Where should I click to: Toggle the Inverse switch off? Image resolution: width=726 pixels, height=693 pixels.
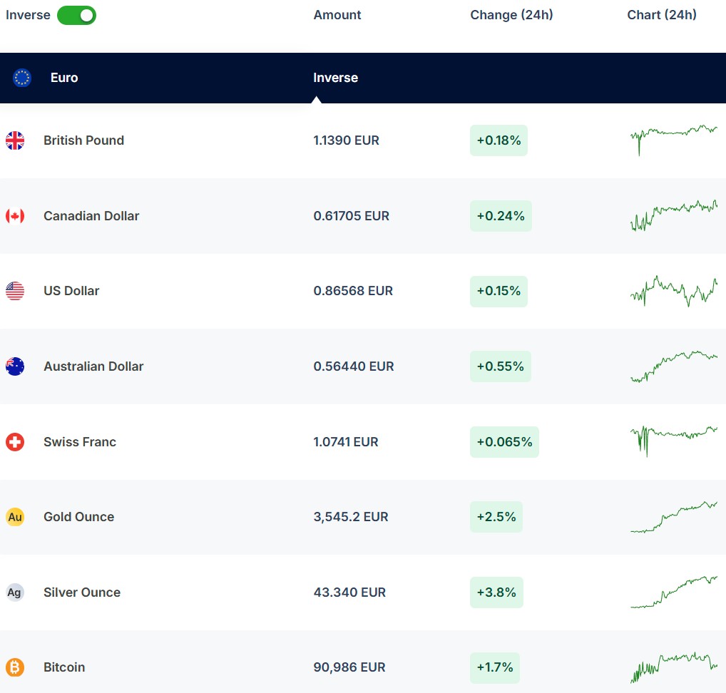tap(76, 15)
